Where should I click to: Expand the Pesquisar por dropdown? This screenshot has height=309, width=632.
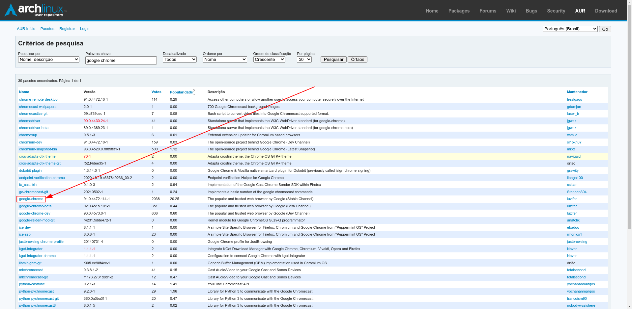pos(49,60)
